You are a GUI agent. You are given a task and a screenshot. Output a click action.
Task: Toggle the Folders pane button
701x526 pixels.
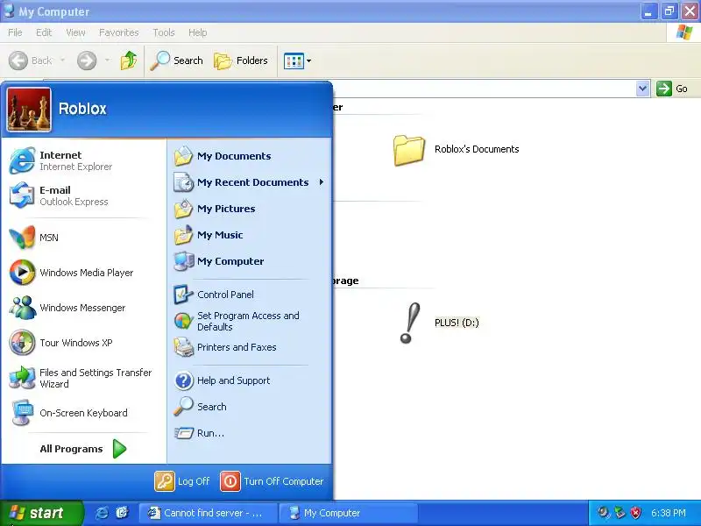tap(240, 60)
